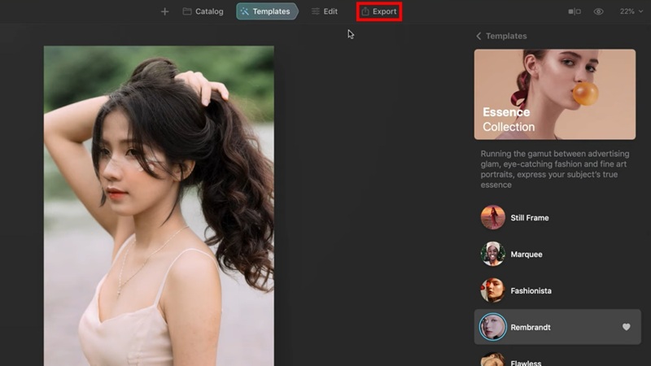Favorite Rembrandt using the heart icon
The image size is (651, 366).
click(x=626, y=327)
